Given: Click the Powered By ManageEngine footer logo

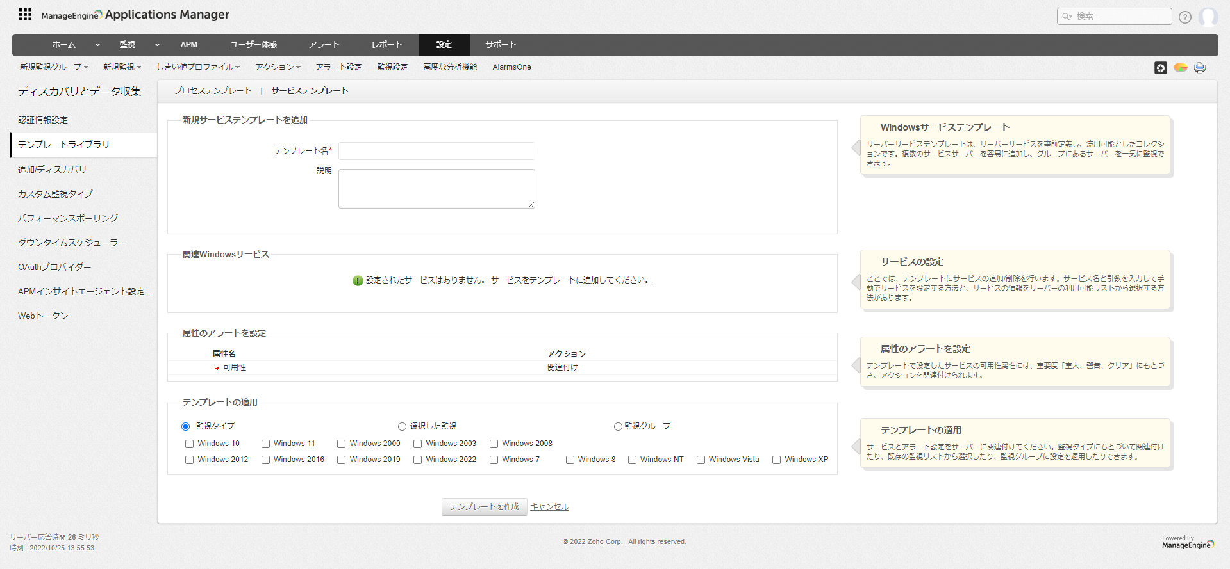Looking at the screenshot, I should tap(1188, 542).
